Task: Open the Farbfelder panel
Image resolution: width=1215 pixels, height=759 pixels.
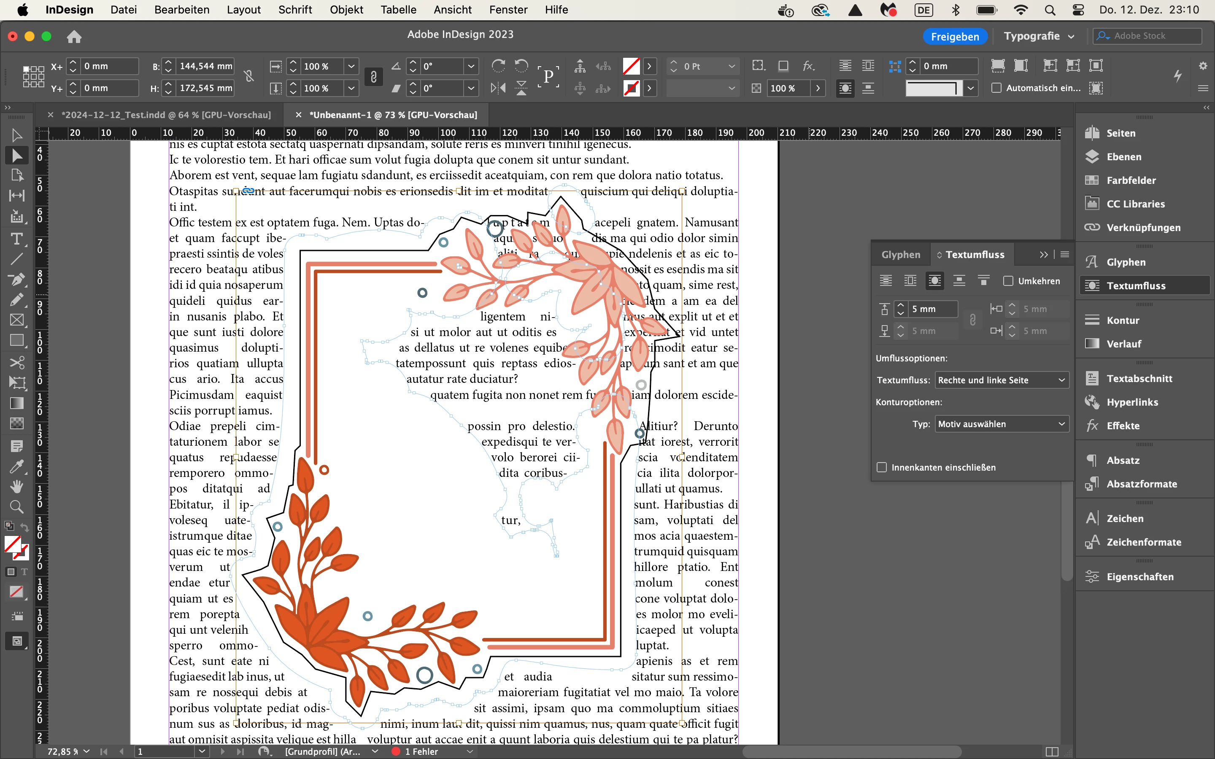Action: (x=1131, y=180)
